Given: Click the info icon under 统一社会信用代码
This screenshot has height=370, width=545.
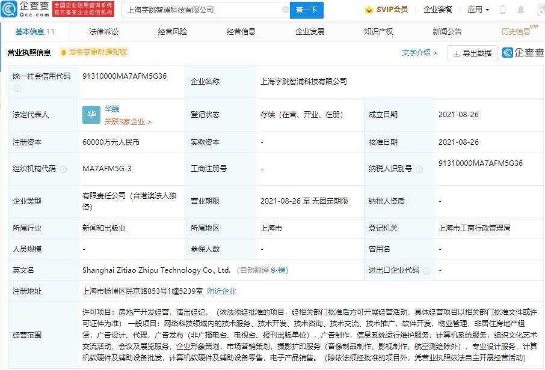Looking at the screenshot, I should coord(17,88).
